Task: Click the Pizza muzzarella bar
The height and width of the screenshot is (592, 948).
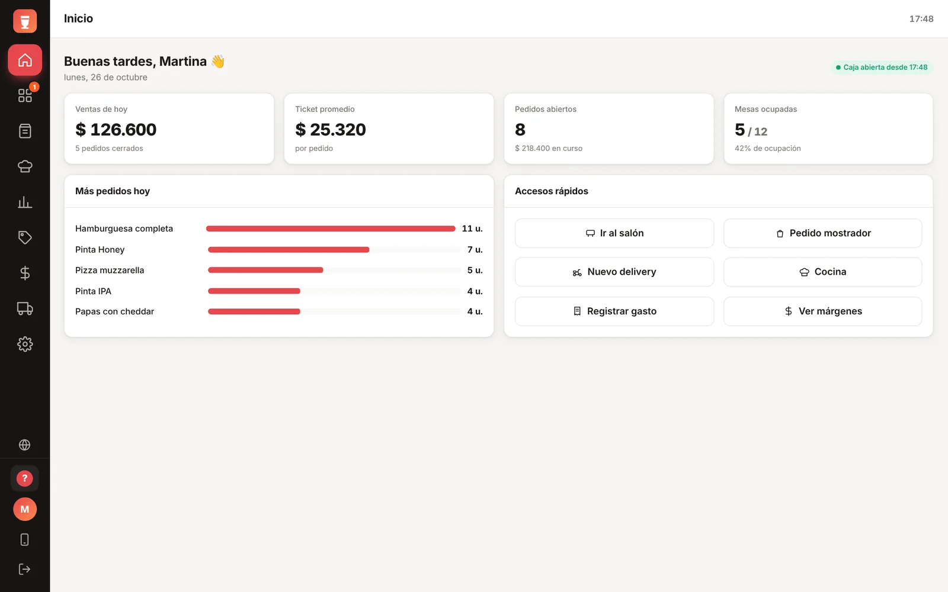Action: [x=334, y=270]
